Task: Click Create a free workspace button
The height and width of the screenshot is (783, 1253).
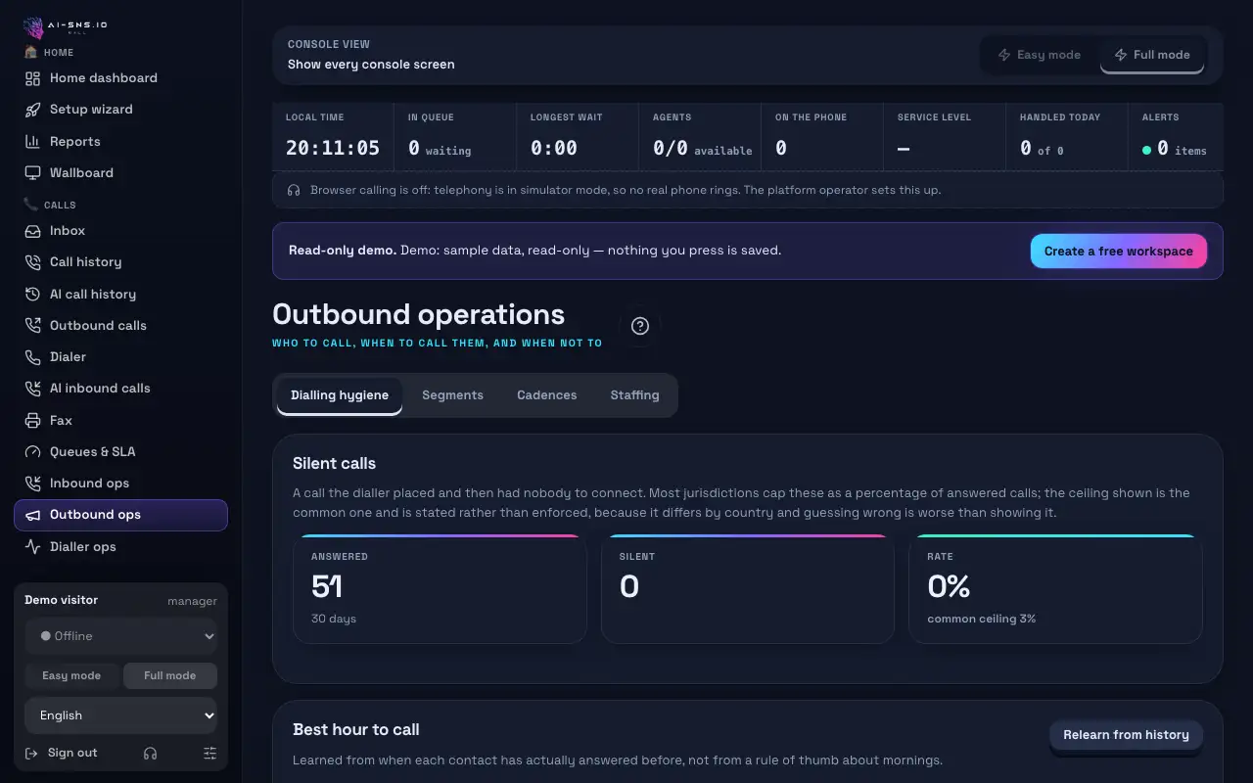Action: [1119, 252]
